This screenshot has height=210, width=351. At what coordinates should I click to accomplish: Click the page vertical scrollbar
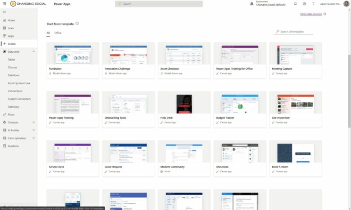pos(349,91)
